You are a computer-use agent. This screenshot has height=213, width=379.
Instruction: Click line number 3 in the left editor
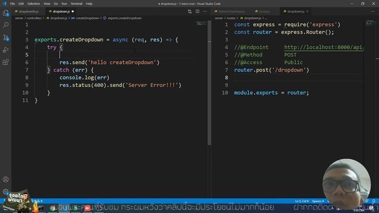click(x=27, y=40)
